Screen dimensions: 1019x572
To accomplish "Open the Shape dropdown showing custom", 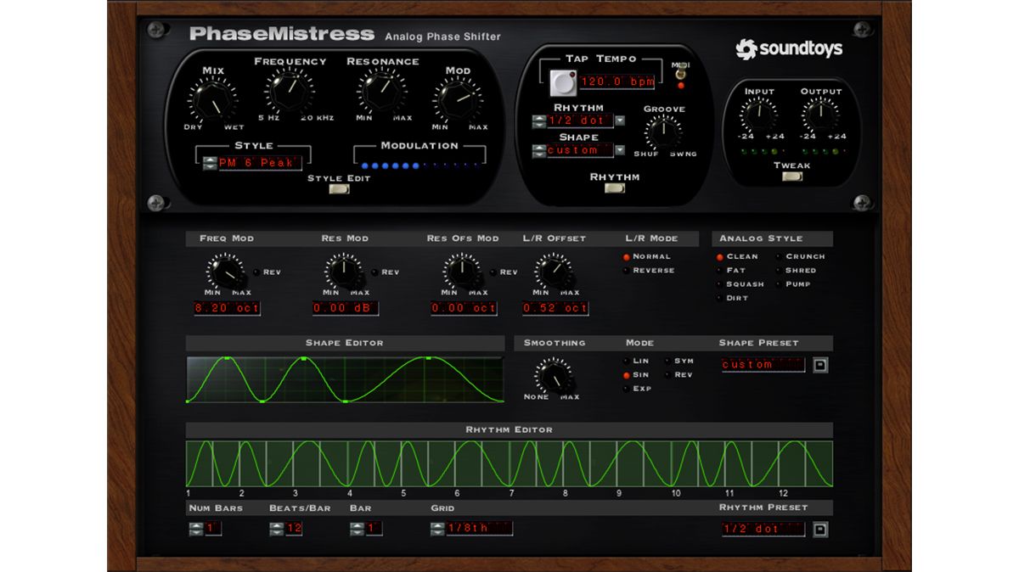I will 622,149.
